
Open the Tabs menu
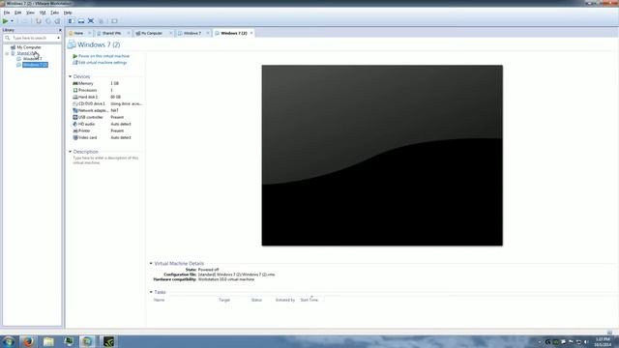pos(54,13)
